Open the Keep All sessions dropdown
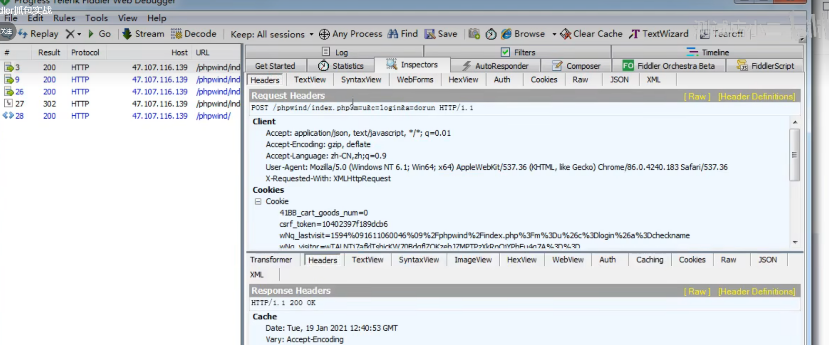 pos(272,34)
